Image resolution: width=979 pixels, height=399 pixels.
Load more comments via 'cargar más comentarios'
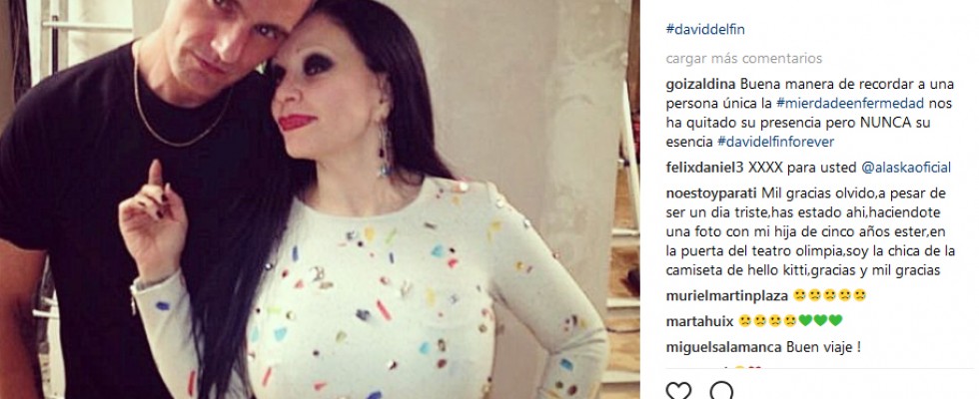click(743, 59)
